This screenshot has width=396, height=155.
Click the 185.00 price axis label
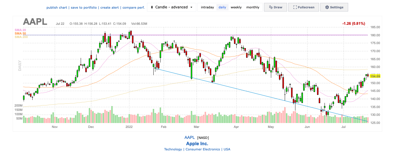click(x=375, y=27)
